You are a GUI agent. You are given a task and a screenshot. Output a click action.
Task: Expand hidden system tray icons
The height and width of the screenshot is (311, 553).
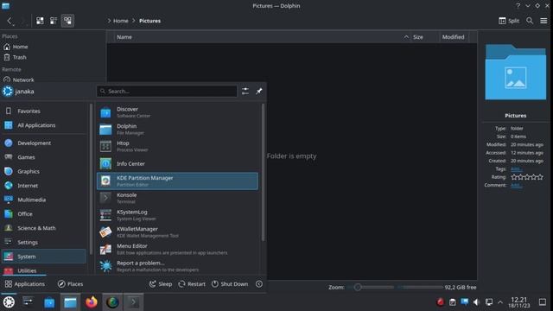pyautogui.click(x=500, y=302)
